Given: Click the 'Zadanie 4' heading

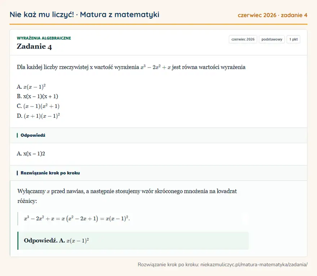Looking at the screenshot, I should (x=34, y=46).
